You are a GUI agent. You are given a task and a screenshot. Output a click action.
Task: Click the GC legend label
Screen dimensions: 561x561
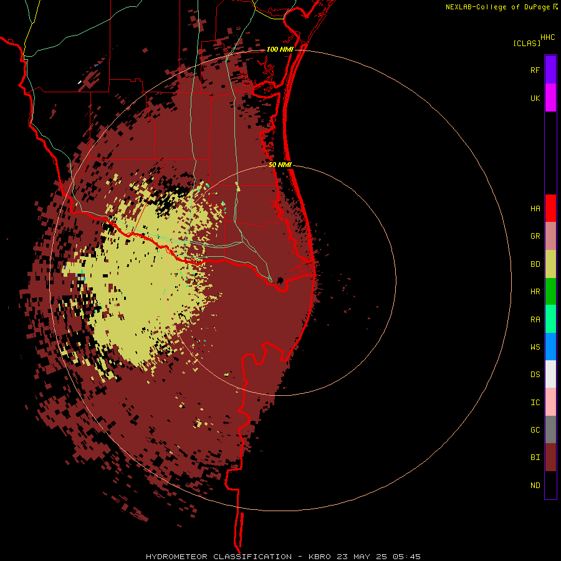[x=535, y=430]
